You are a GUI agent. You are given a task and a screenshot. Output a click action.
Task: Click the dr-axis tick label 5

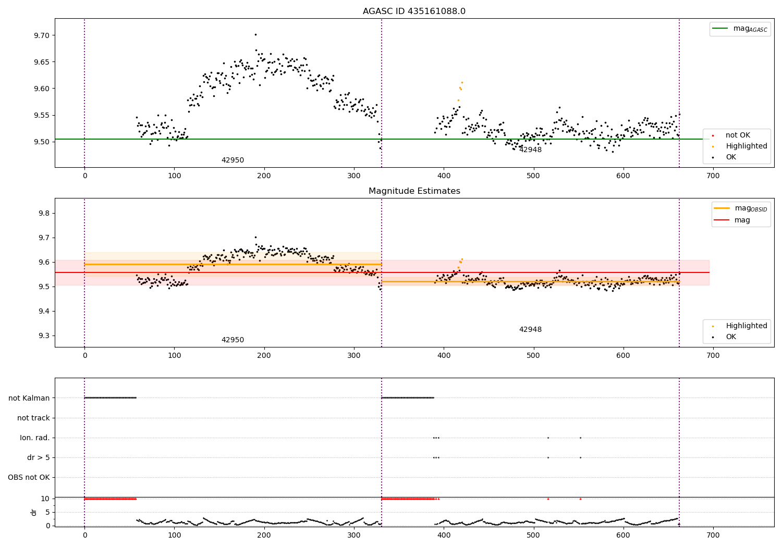click(x=47, y=513)
